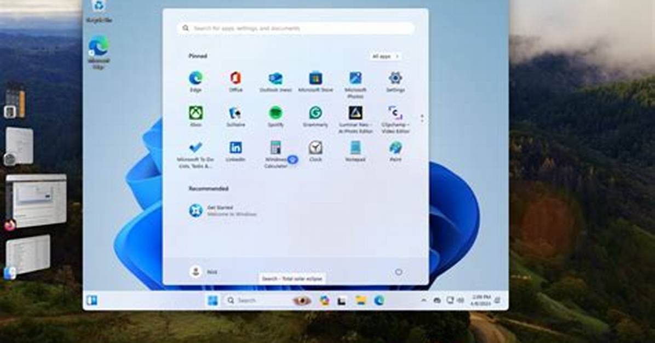Open the user account profile button
The width and height of the screenshot is (655, 343).
click(203, 272)
